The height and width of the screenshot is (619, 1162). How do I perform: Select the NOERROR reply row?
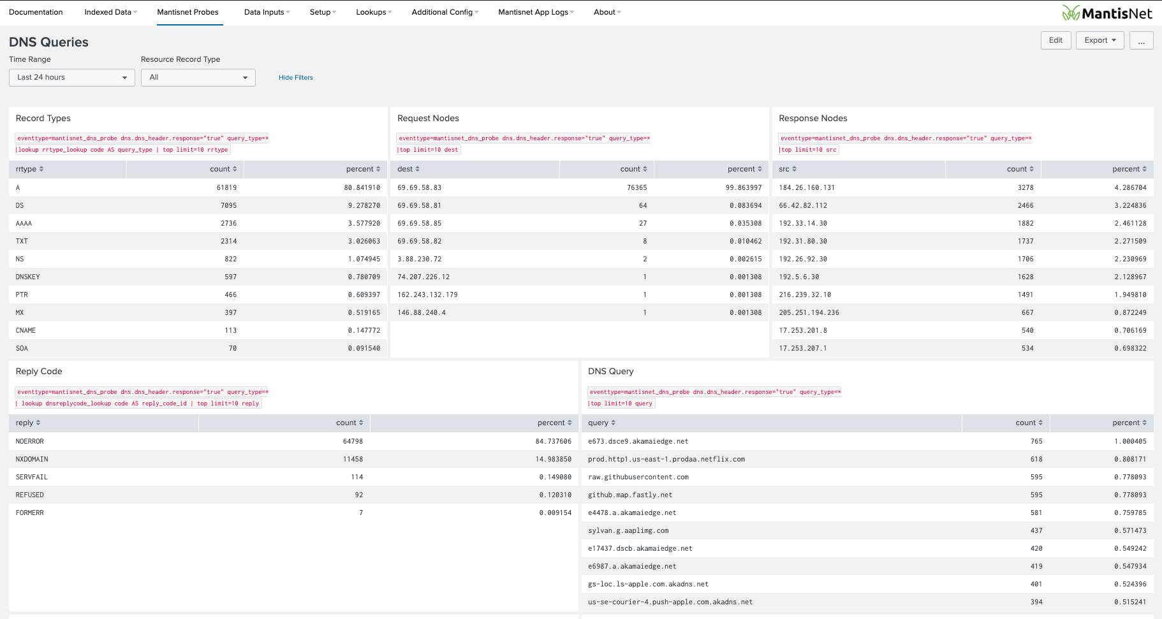[293, 441]
